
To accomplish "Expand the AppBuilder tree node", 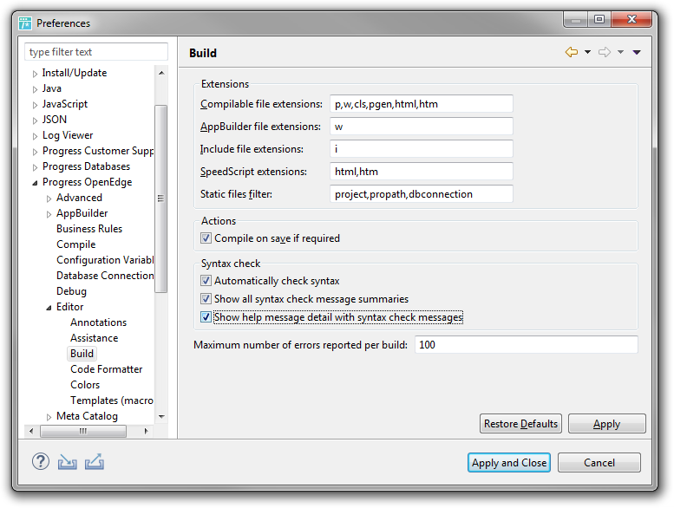I will coord(49,214).
